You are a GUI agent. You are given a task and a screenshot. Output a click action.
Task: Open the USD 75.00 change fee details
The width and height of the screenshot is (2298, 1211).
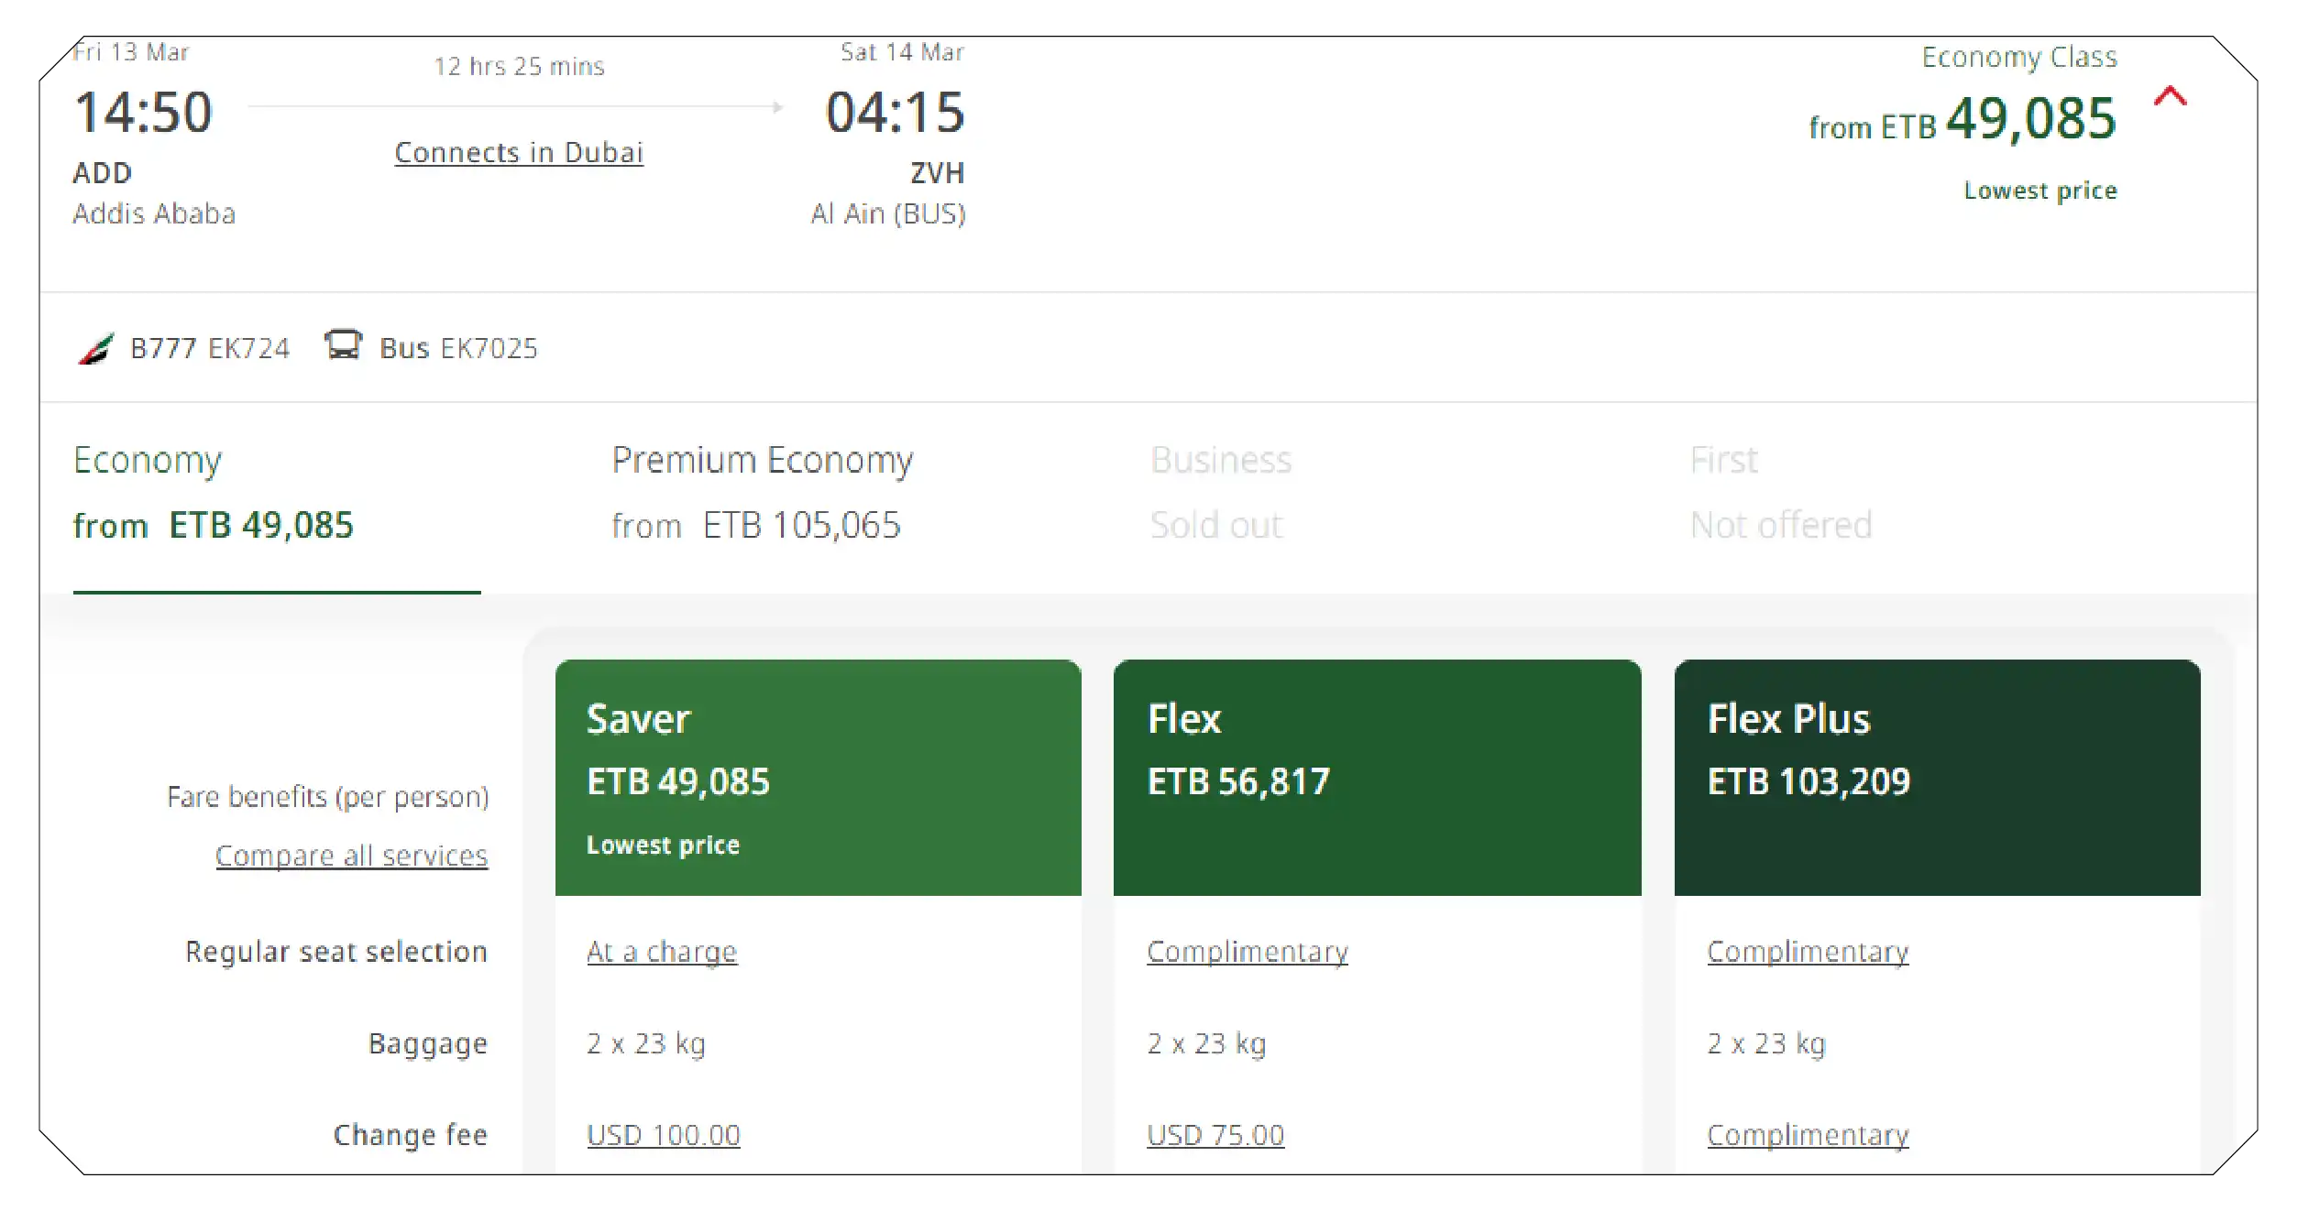(1215, 1134)
